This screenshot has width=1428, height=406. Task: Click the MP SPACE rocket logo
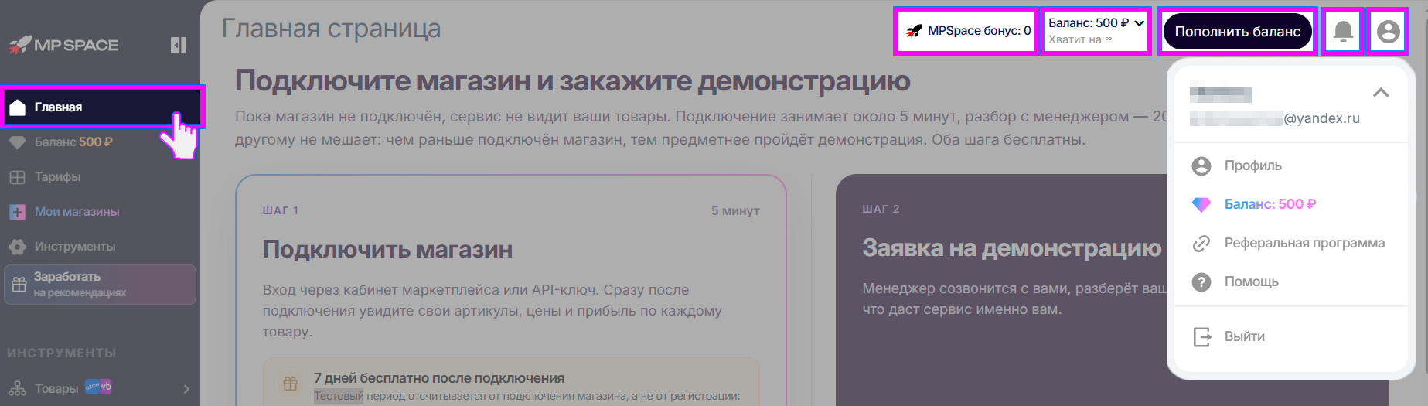pos(63,45)
